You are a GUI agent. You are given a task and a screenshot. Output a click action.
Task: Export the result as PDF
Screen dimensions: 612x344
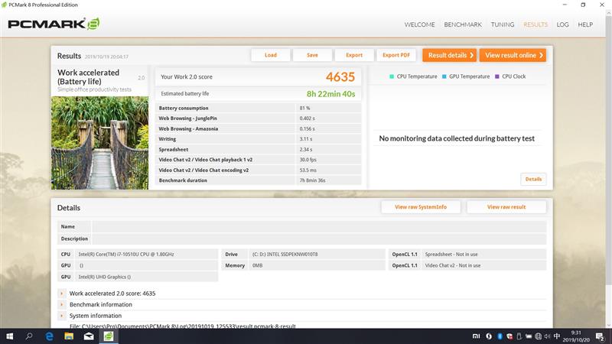click(396, 55)
